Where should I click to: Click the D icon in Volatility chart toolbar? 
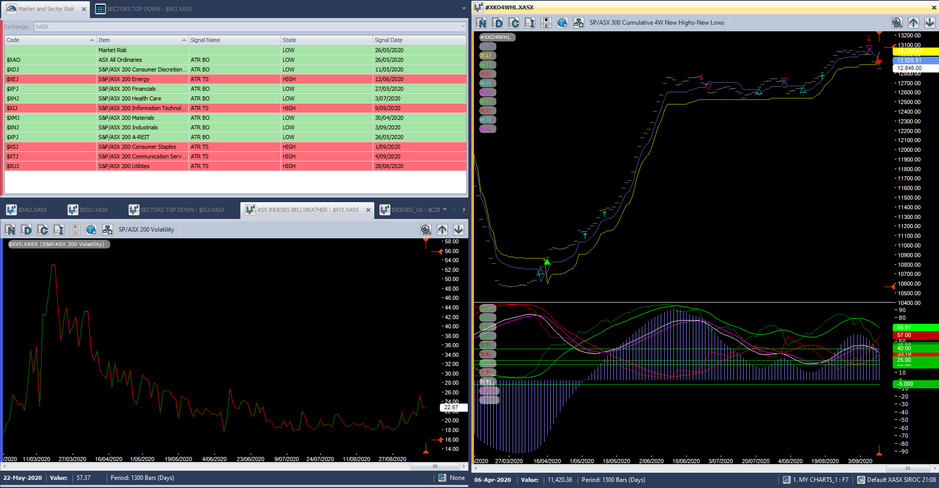click(26, 230)
